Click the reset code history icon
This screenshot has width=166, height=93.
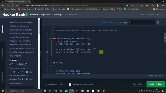coord(158,22)
